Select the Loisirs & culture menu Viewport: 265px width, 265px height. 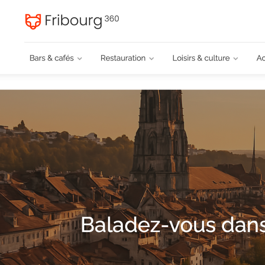[x=201, y=58]
